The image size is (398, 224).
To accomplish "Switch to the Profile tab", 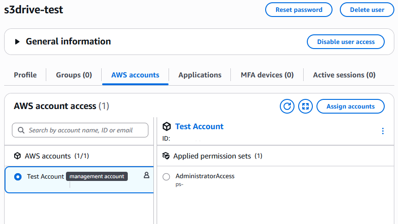I will pyautogui.click(x=25, y=75).
